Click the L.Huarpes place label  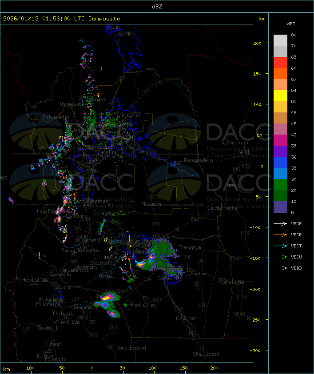[197, 274]
